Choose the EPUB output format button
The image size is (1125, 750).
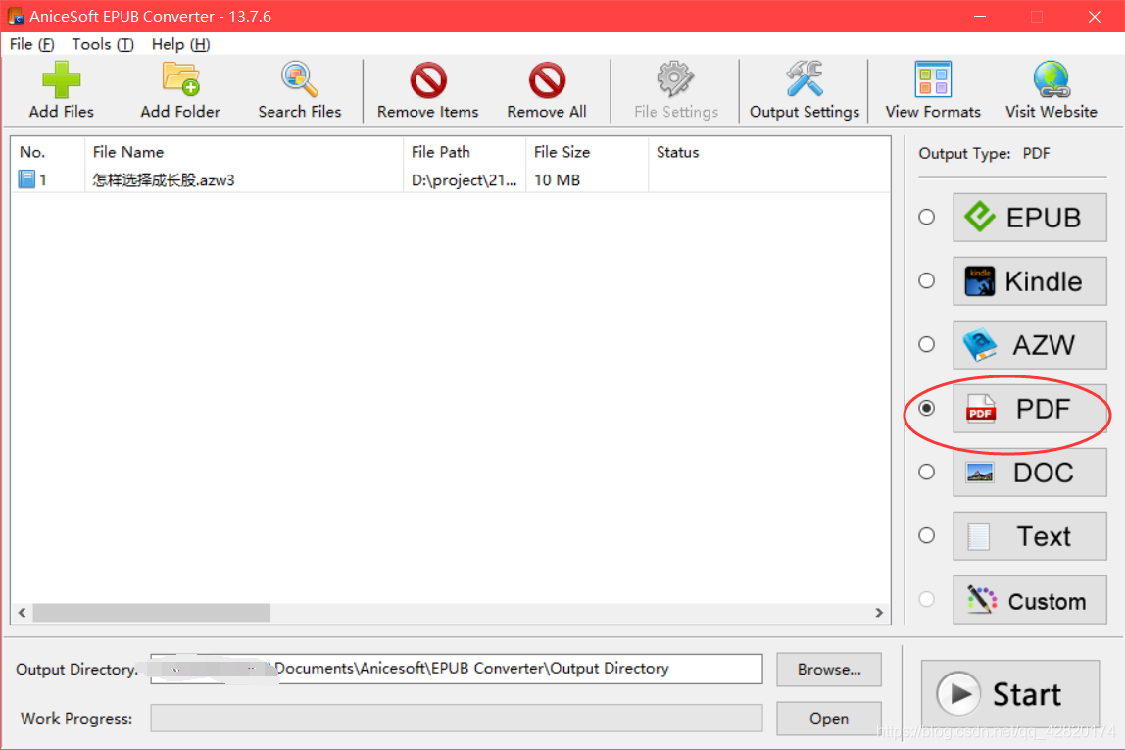pyautogui.click(x=1030, y=218)
